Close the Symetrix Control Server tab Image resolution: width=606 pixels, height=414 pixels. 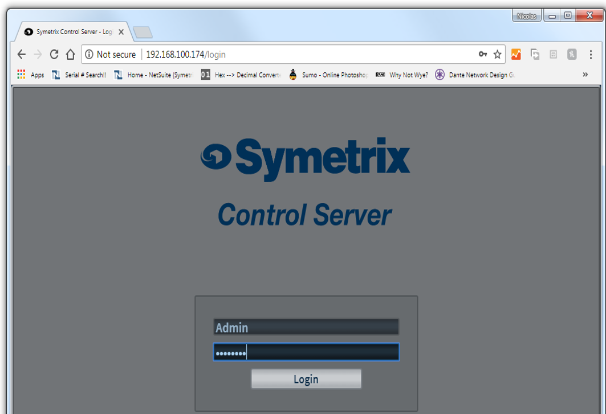[x=121, y=32]
